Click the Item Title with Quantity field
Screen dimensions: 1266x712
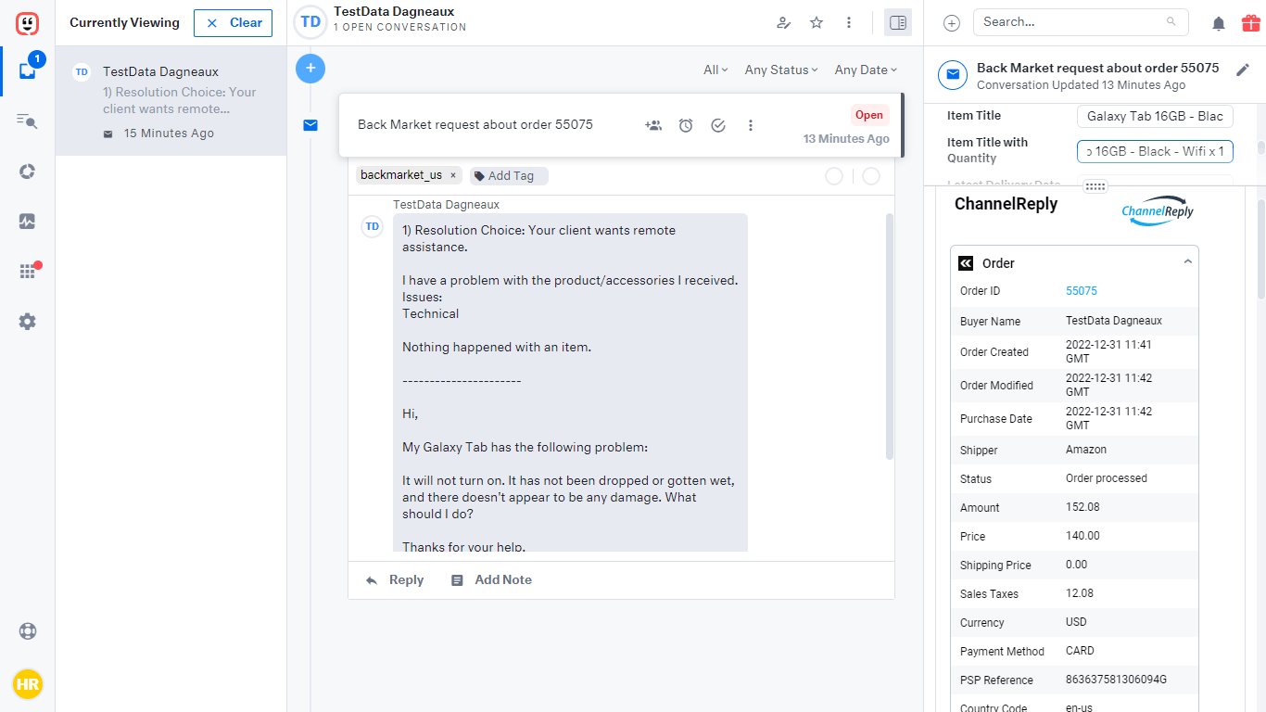coord(1155,151)
